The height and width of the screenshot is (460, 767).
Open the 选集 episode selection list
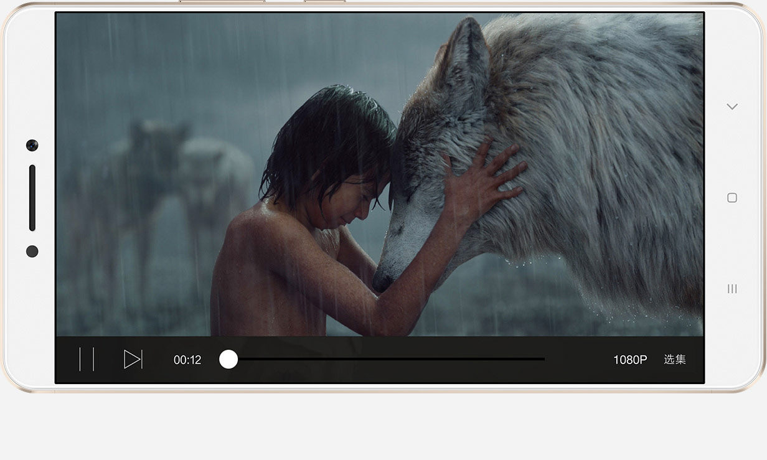pos(674,360)
